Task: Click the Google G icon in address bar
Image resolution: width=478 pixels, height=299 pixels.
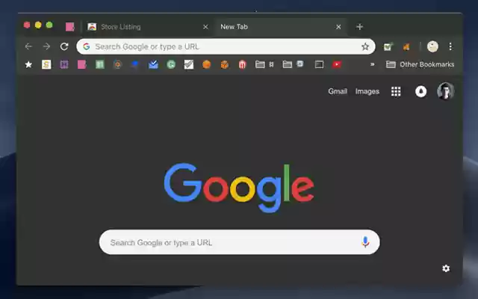Action: pos(87,46)
